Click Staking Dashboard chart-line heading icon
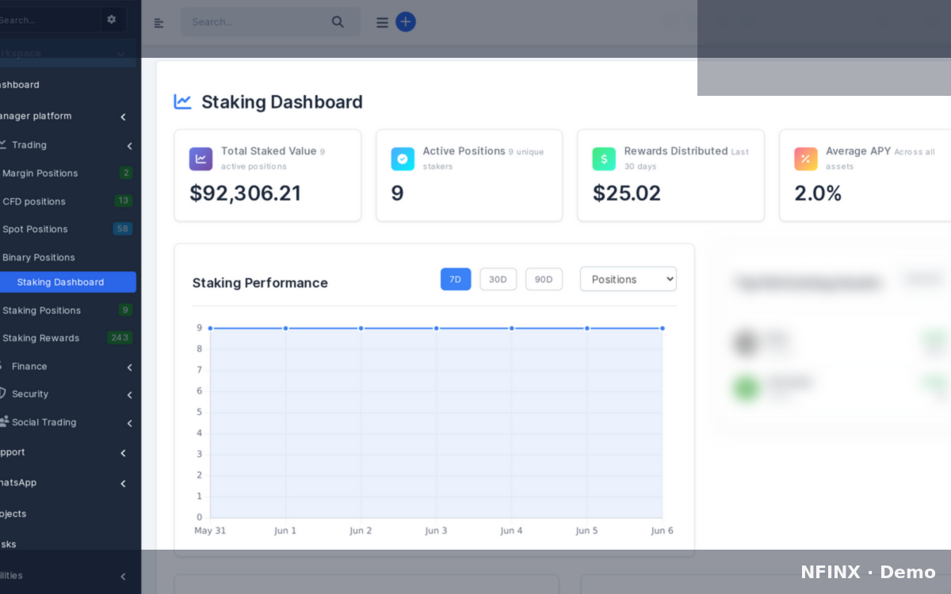The width and height of the screenshot is (951, 594). coord(183,101)
